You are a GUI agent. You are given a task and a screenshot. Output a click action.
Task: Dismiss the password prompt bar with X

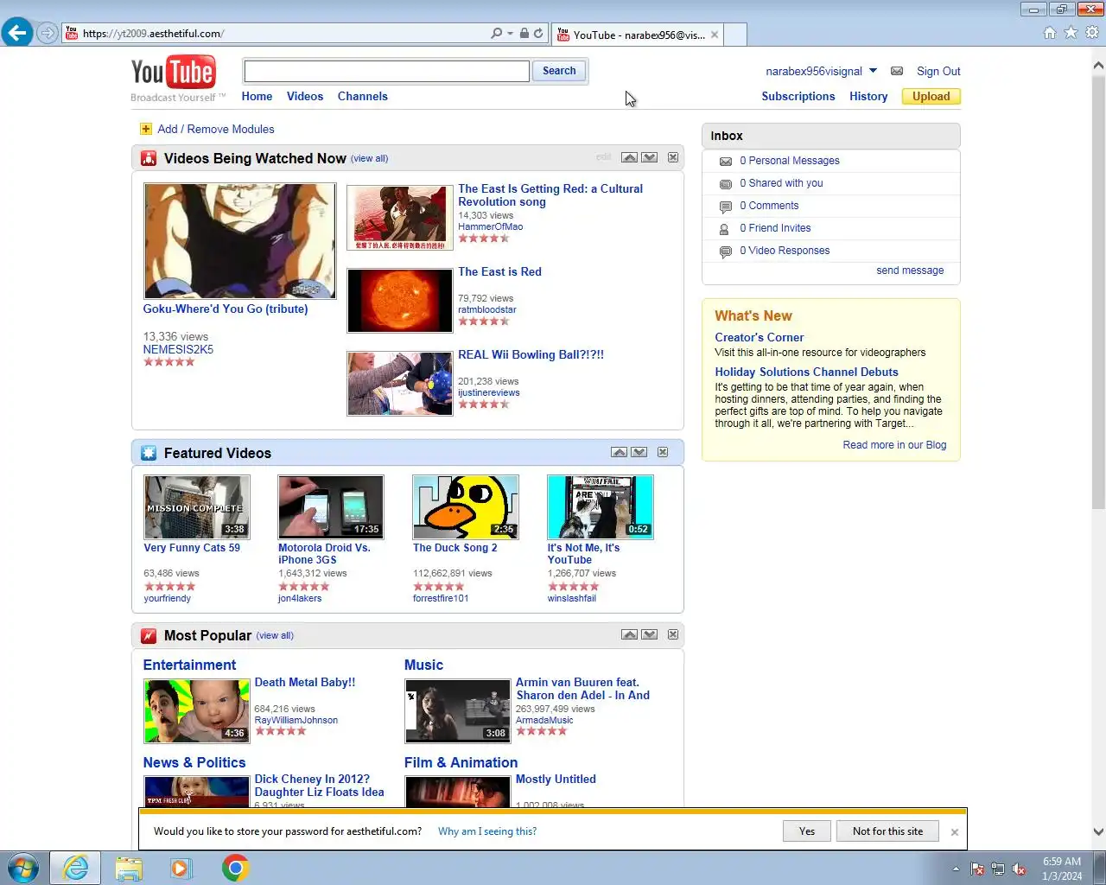[955, 832]
